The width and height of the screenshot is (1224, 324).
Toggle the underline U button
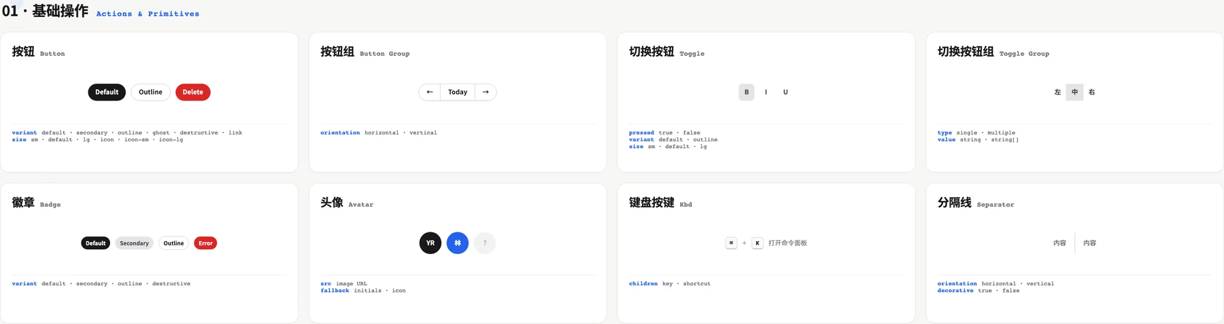[785, 92]
